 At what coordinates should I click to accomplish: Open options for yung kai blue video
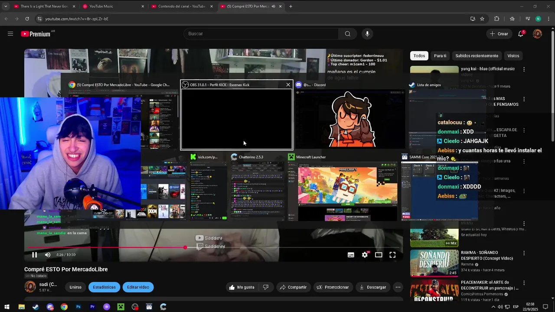524,69
